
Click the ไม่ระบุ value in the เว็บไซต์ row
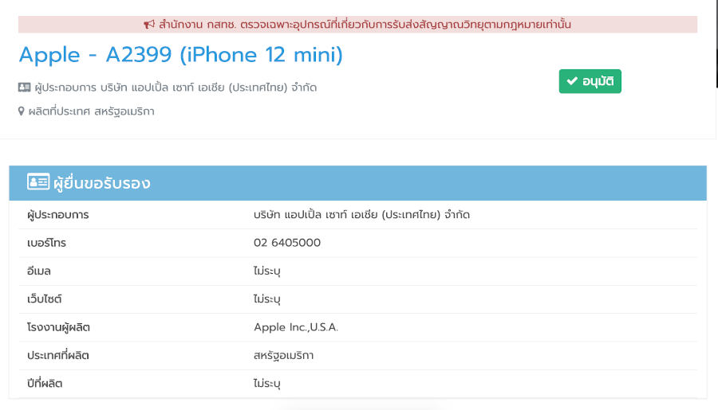[267, 299]
